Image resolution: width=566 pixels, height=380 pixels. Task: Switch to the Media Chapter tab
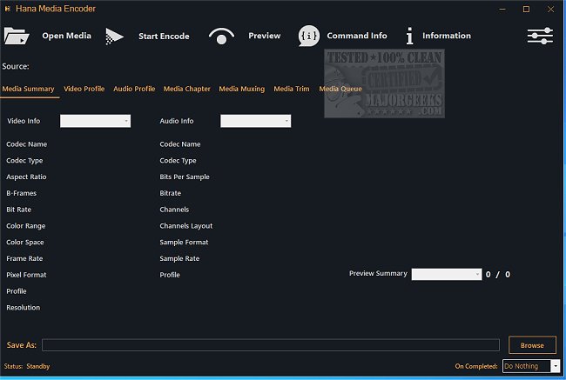pos(186,89)
